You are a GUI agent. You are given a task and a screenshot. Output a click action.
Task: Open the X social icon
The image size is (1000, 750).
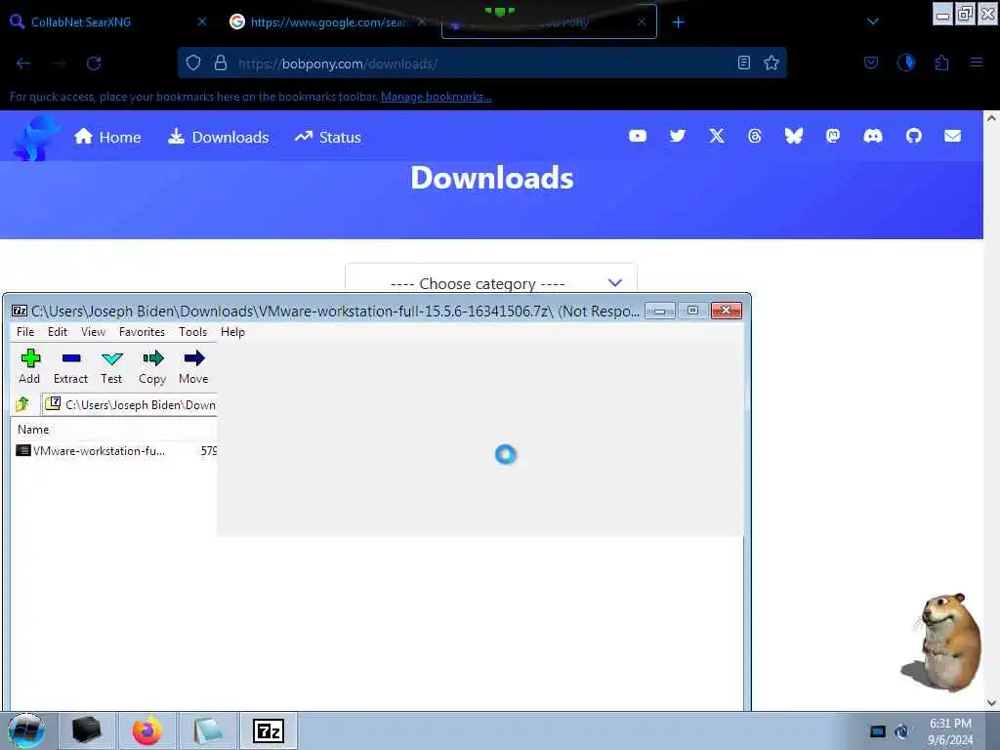tap(717, 136)
